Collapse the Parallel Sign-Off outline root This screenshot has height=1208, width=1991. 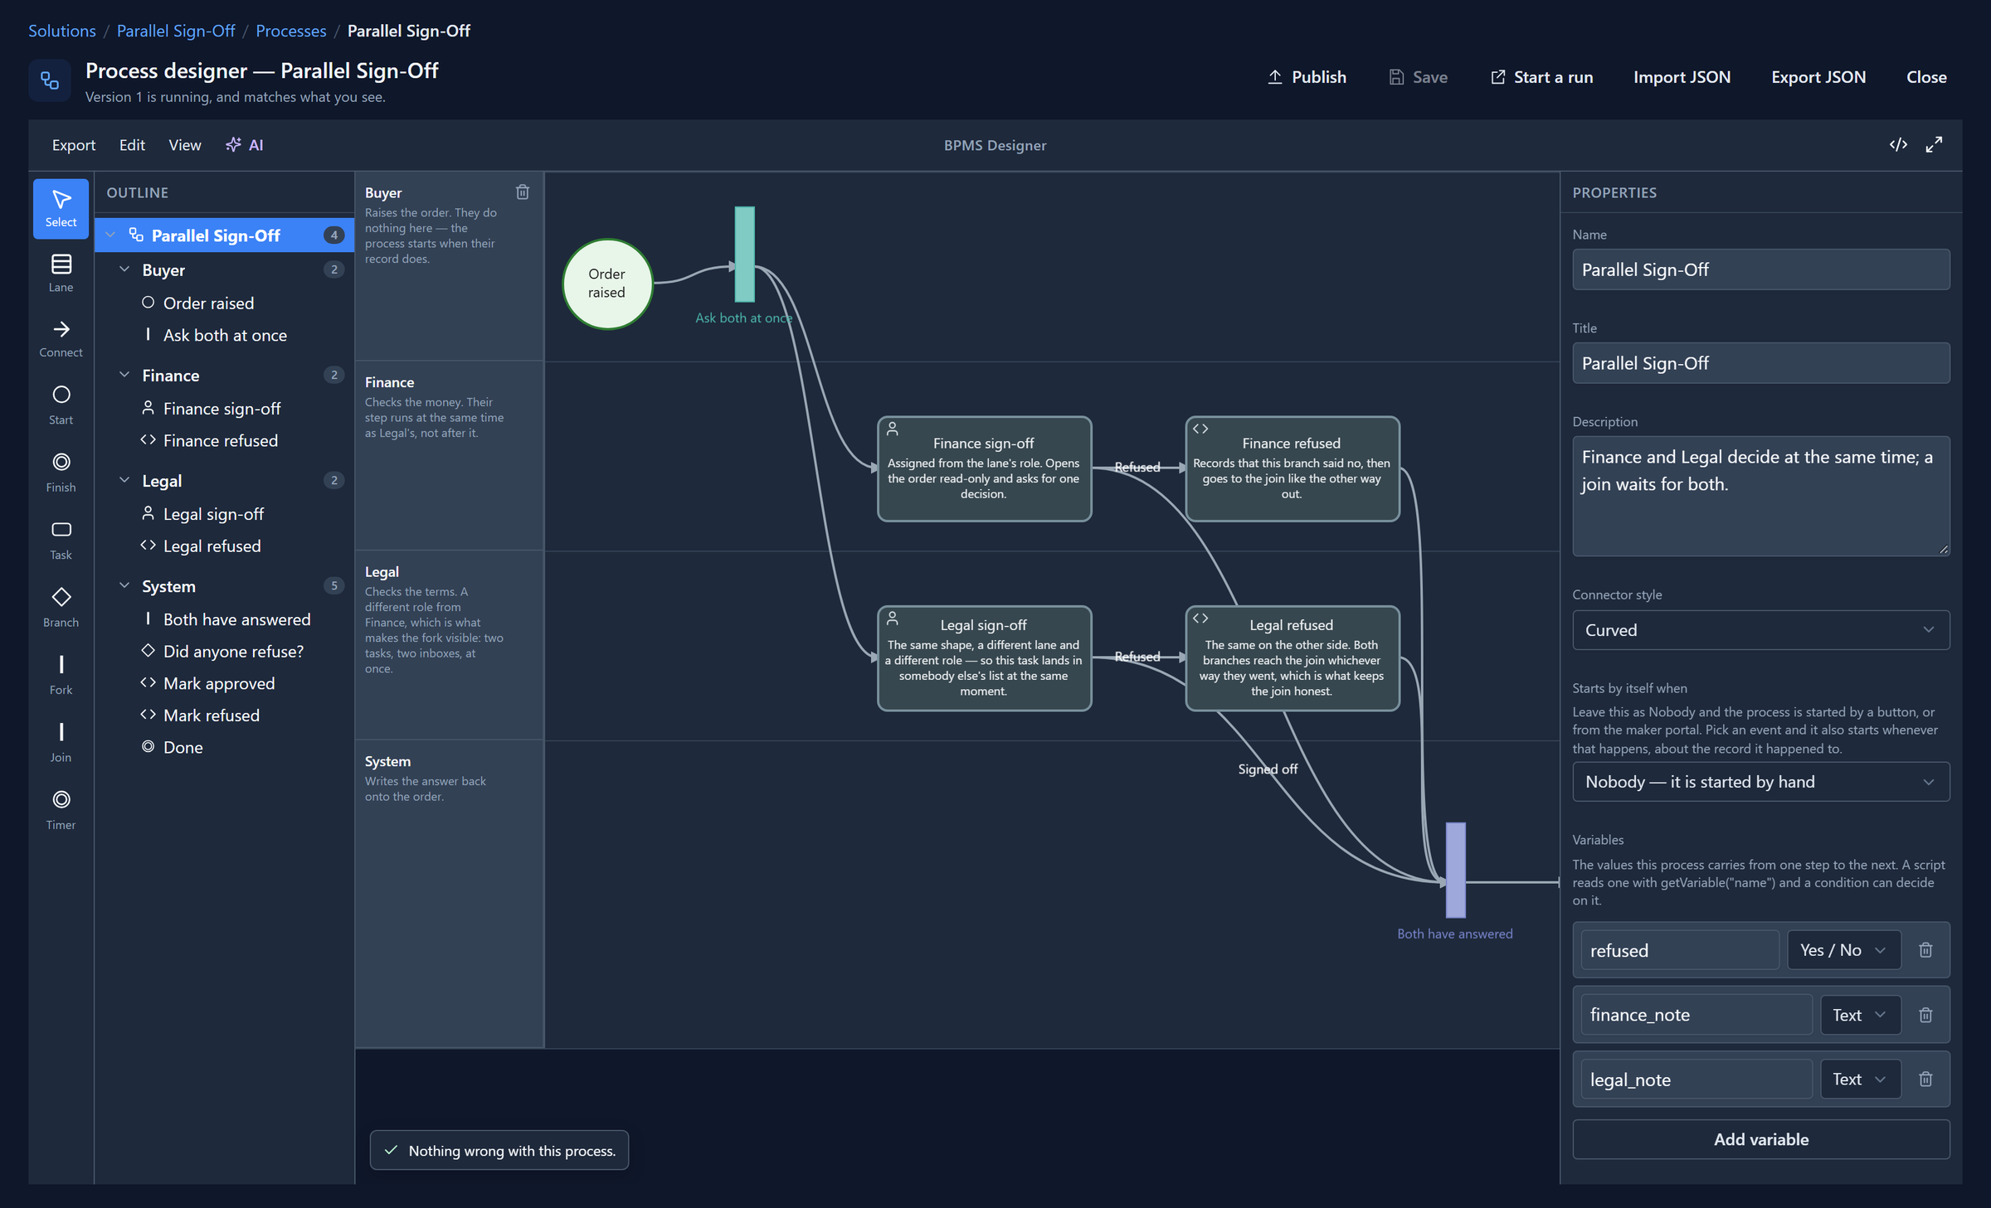tap(110, 235)
